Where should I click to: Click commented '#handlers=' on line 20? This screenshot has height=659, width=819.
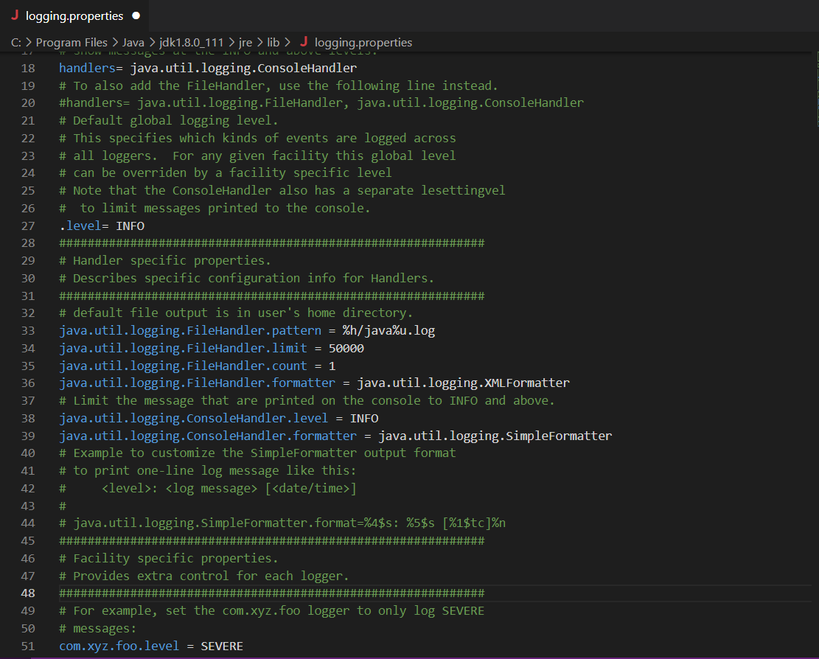(x=94, y=103)
